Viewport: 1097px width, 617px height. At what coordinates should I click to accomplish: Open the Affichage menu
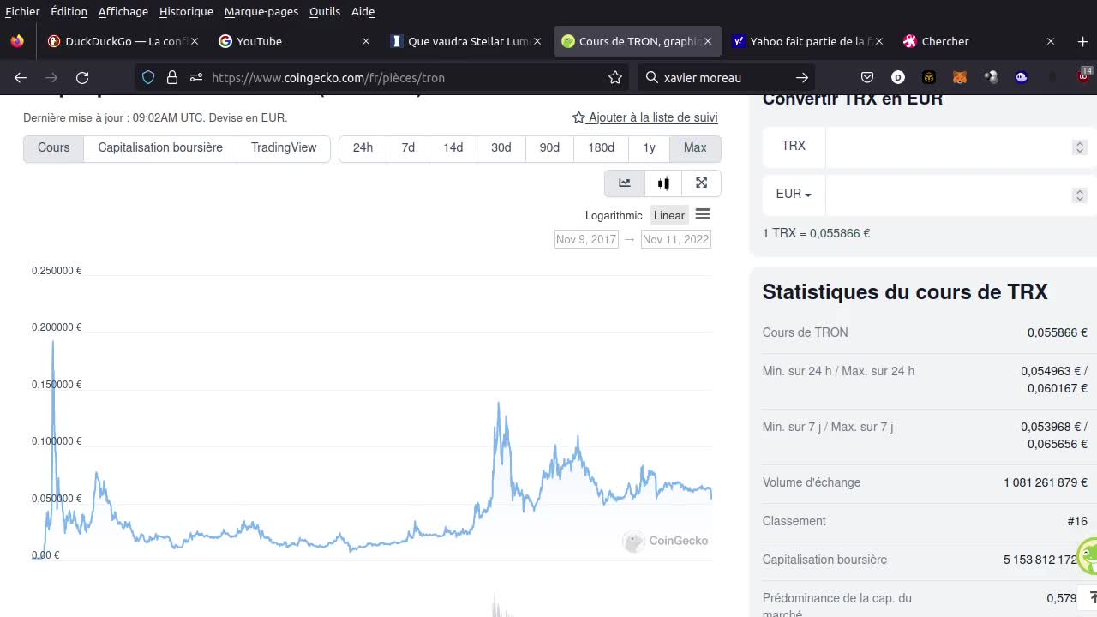pyautogui.click(x=123, y=11)
